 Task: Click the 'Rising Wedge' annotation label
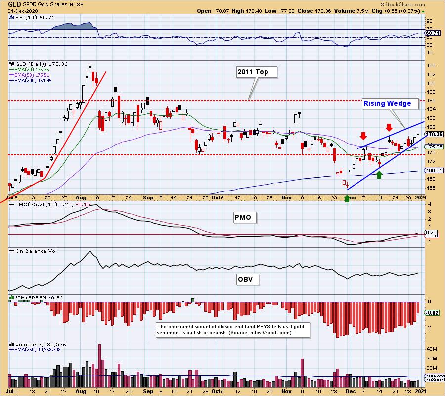pyautogui.click(x=390, y=103)
